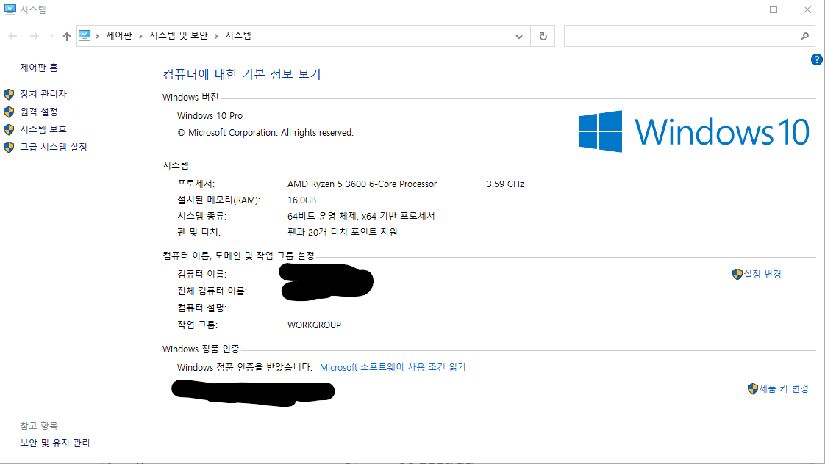Click Windows 정품 인증을 받았습니다 text
Screen dimensions: 825x464
click(x=245, y=367)
